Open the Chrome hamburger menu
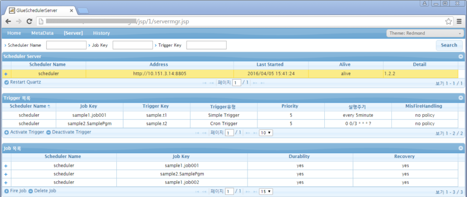 (x=459, y=21)
